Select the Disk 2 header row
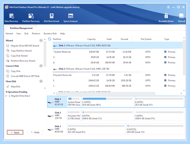Screen dimensions: 190x144 [x=118, y=69]
